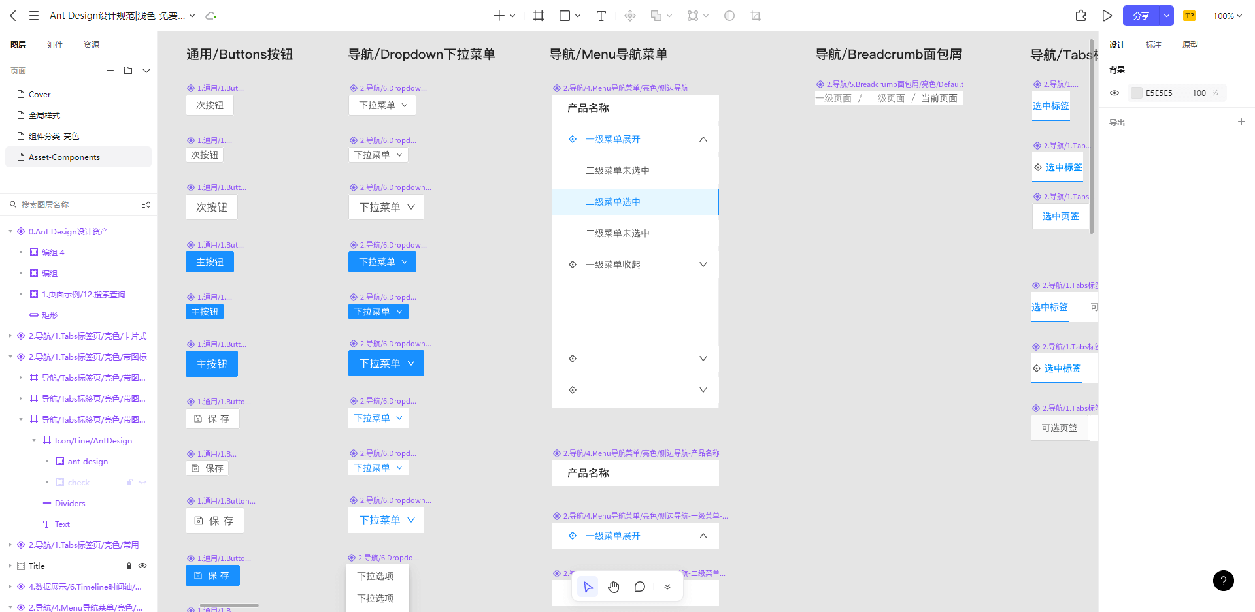
Task: Create a new page folder
Action: 128,71
